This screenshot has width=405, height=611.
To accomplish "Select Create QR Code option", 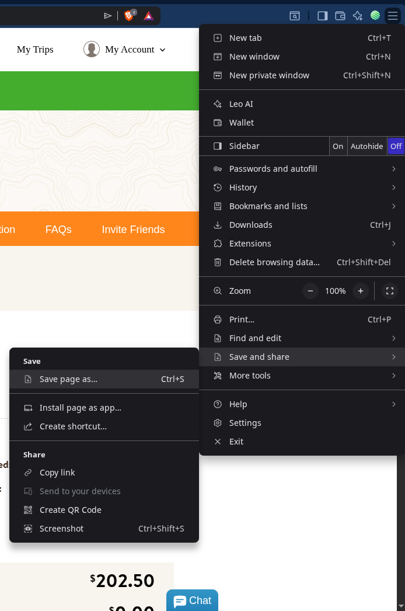I will (70, 510).
